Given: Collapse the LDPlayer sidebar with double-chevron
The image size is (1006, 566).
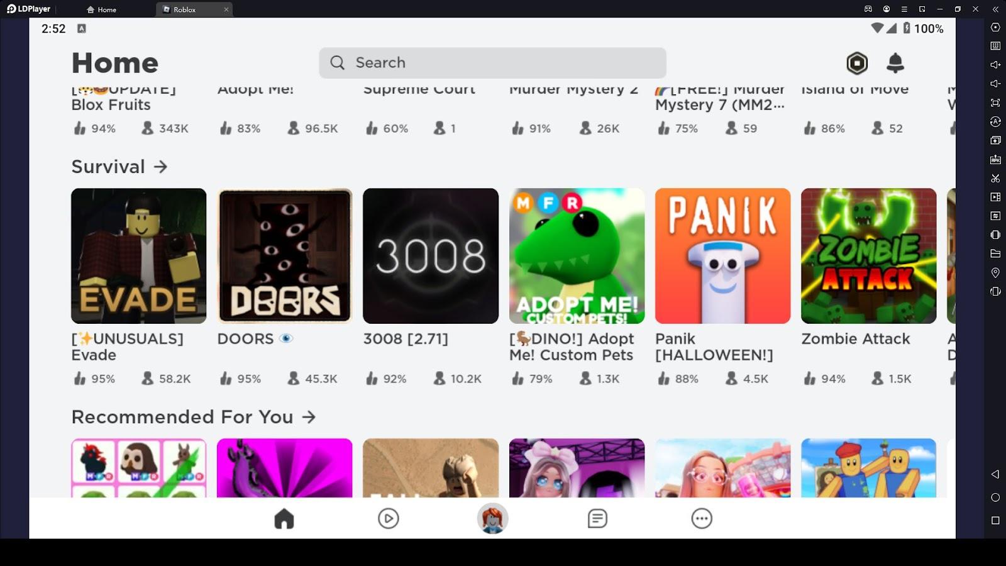Looking at the screenshot, I should [x=995, y=9].
